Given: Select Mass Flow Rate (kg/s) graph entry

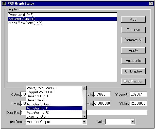Looking at the screenshot, I should 62,23.
